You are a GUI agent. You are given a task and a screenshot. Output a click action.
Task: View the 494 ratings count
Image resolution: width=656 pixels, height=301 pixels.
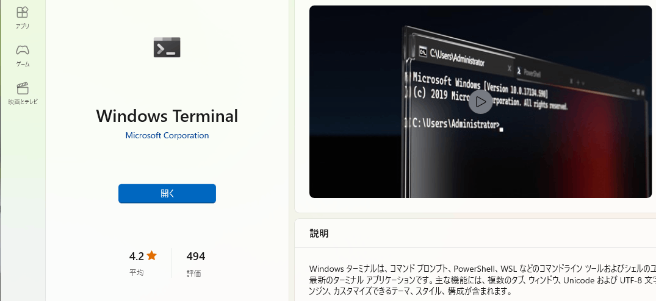(x=196, y=256)
